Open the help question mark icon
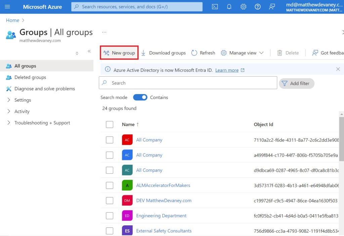This screenshot has height=236, width=344. coord(258,7)
